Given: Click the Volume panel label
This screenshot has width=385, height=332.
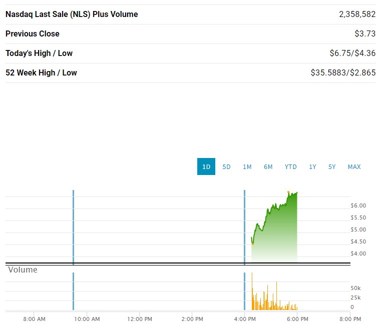Looking at the screenshot, I should click(x=23, y=270).
